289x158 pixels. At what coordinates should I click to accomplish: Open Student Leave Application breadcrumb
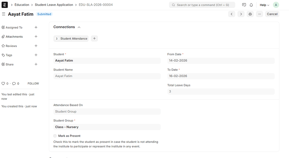[54, 5]
